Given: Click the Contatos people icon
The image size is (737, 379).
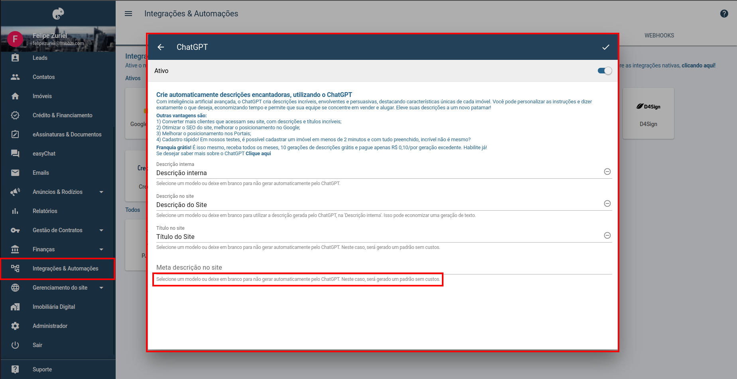Looking at the screenshot, I should coord(15,77).
